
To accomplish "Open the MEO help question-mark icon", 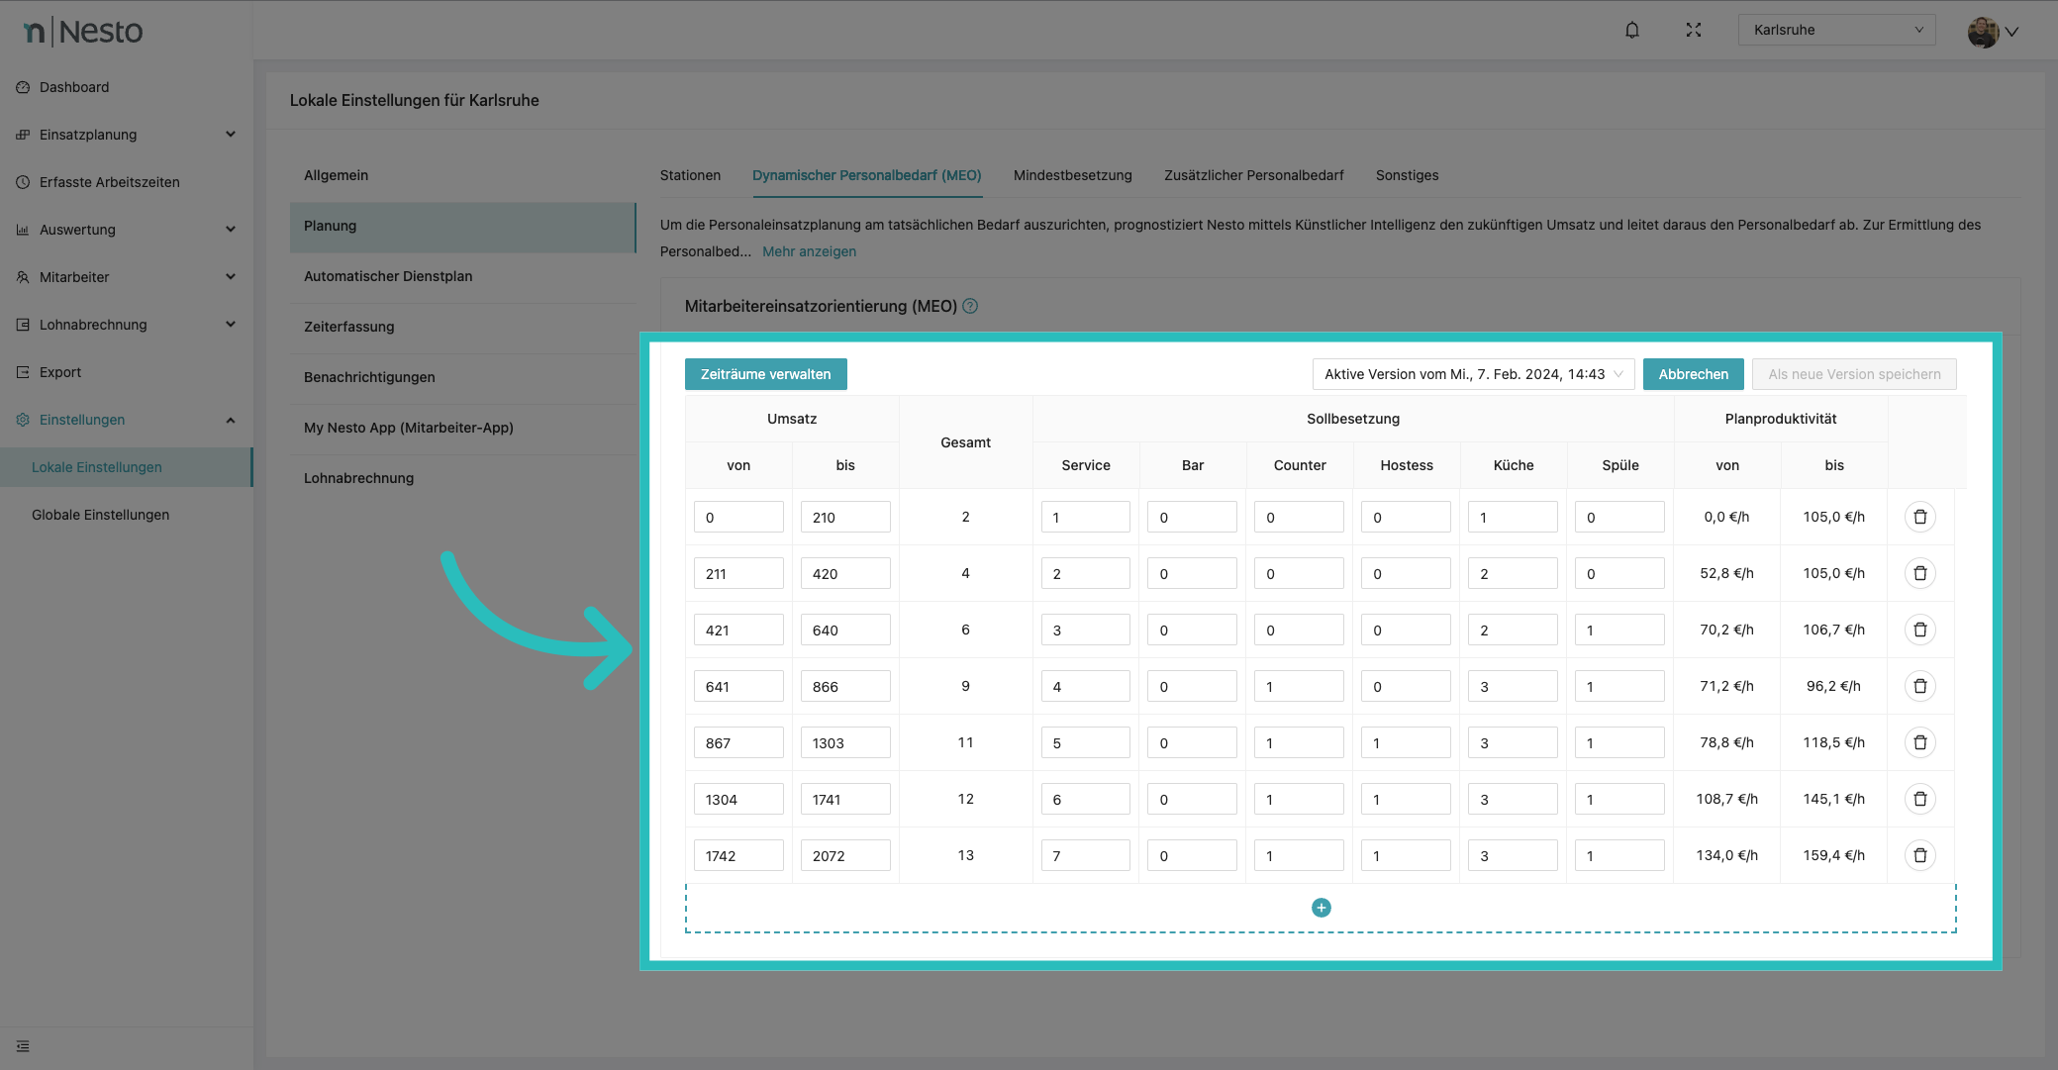I will [x=970, y=306].
